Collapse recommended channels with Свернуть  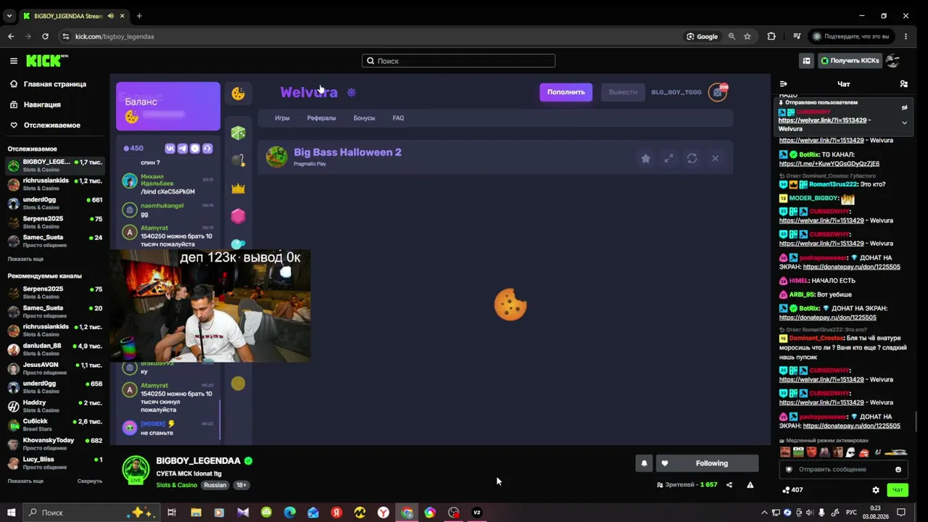(x=90, y=481)
